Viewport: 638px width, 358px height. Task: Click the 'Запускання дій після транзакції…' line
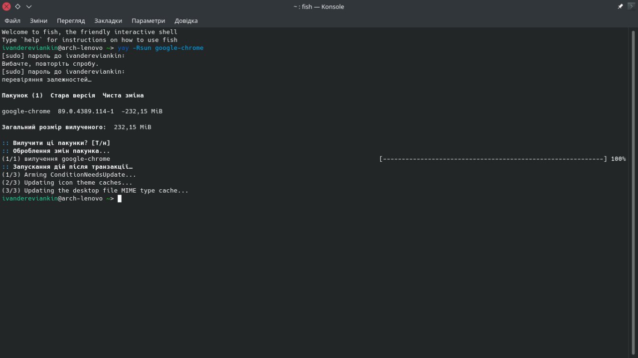pyautogui.click(x=73, y=167)
